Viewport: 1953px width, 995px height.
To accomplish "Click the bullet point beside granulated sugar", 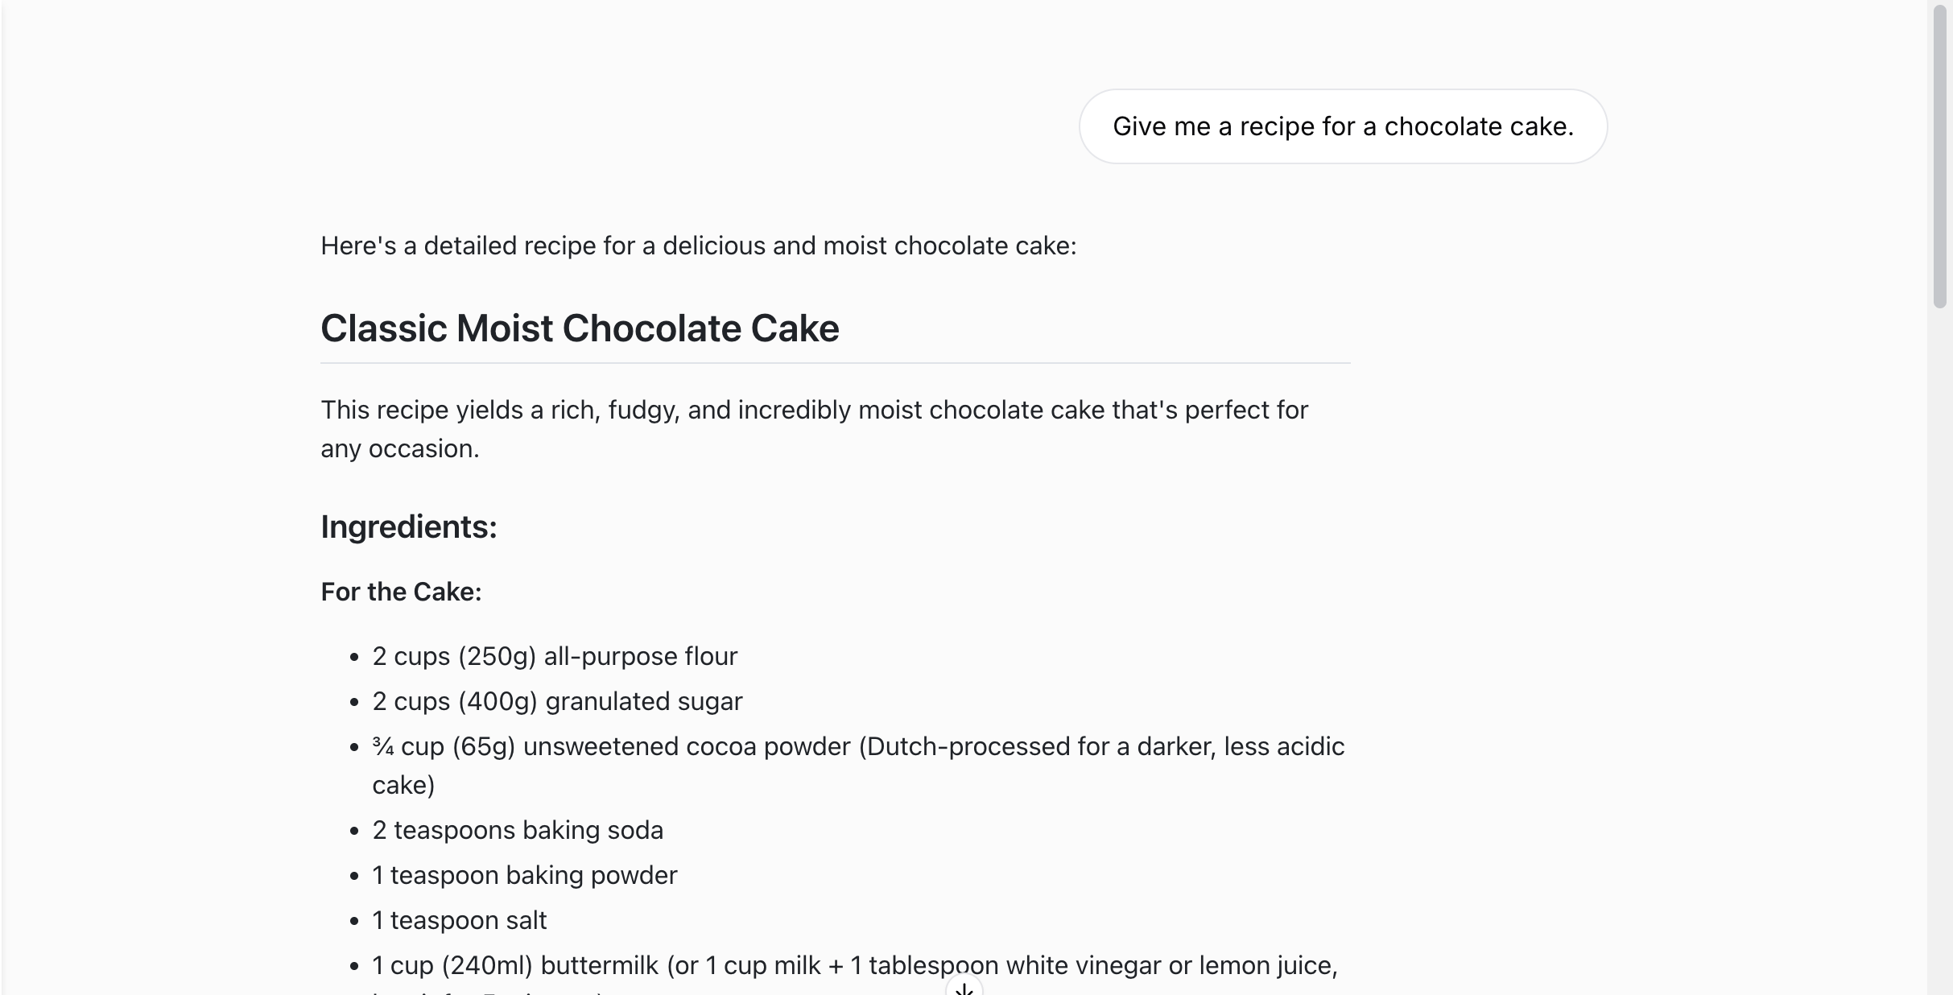I will [x=354, y=703].
